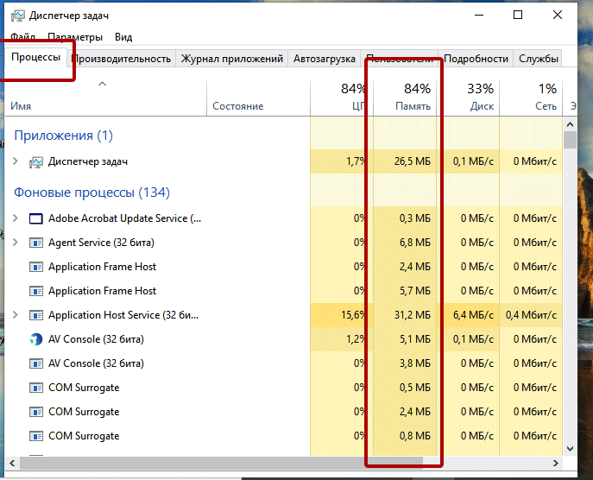Click the horizontal scrollbar right arrow
The width and height of the screenshot is (593, 480).
tap(556, 463)
